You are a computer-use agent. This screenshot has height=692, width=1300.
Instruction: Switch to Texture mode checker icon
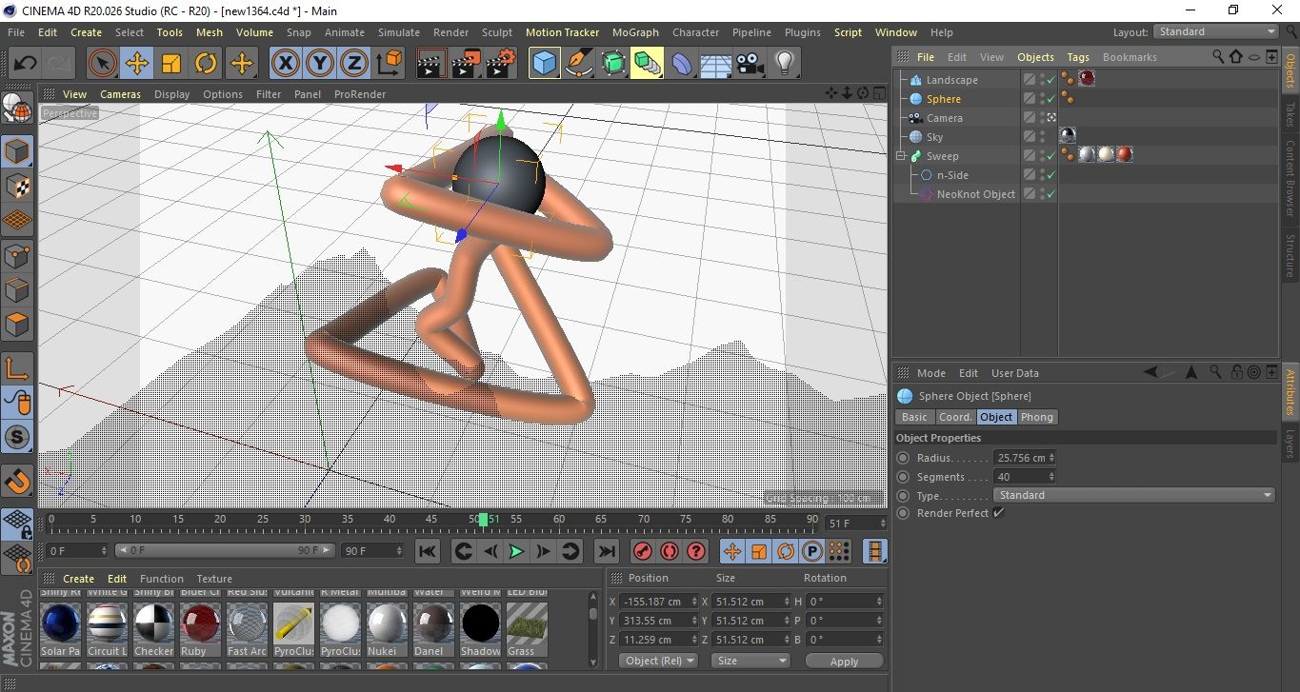(x=18, y=186)
